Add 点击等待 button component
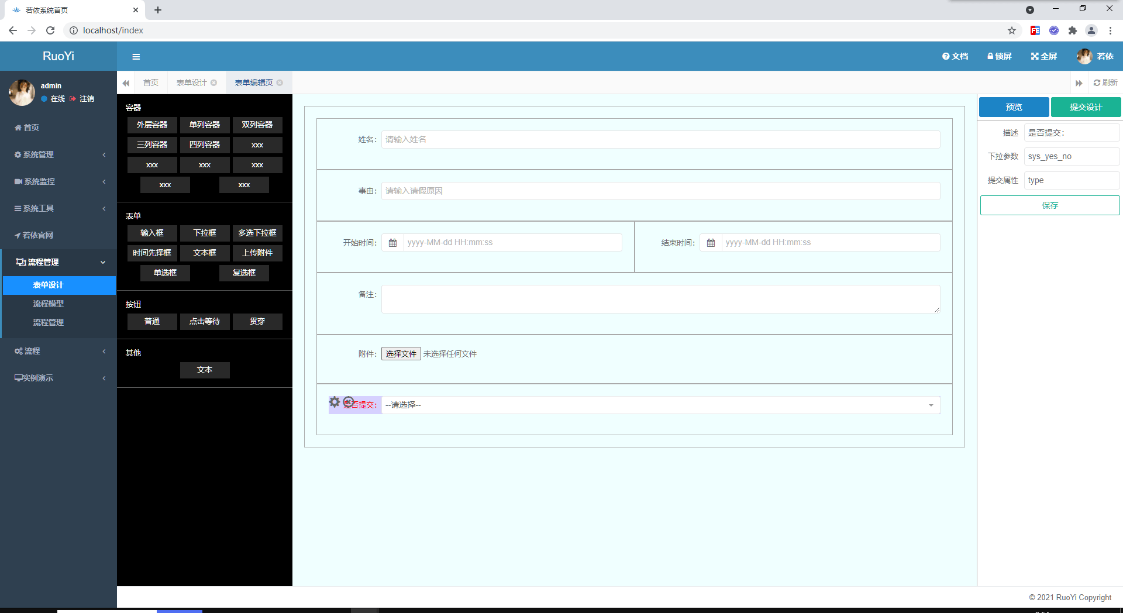 click(x=205, y=322)
